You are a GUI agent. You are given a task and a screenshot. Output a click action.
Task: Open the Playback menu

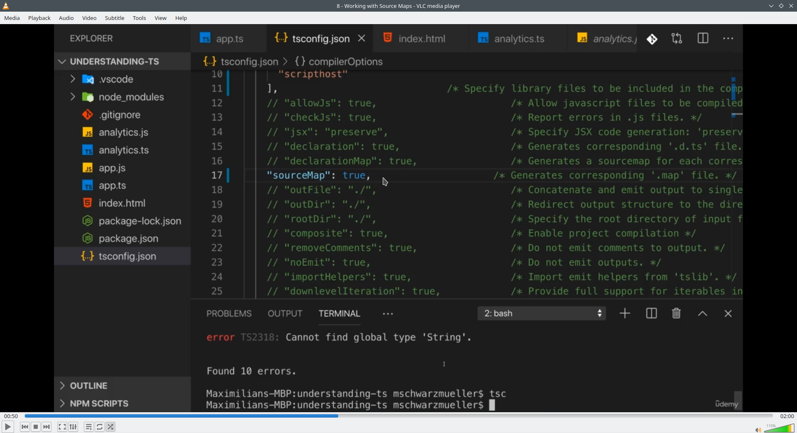[39, 18]
